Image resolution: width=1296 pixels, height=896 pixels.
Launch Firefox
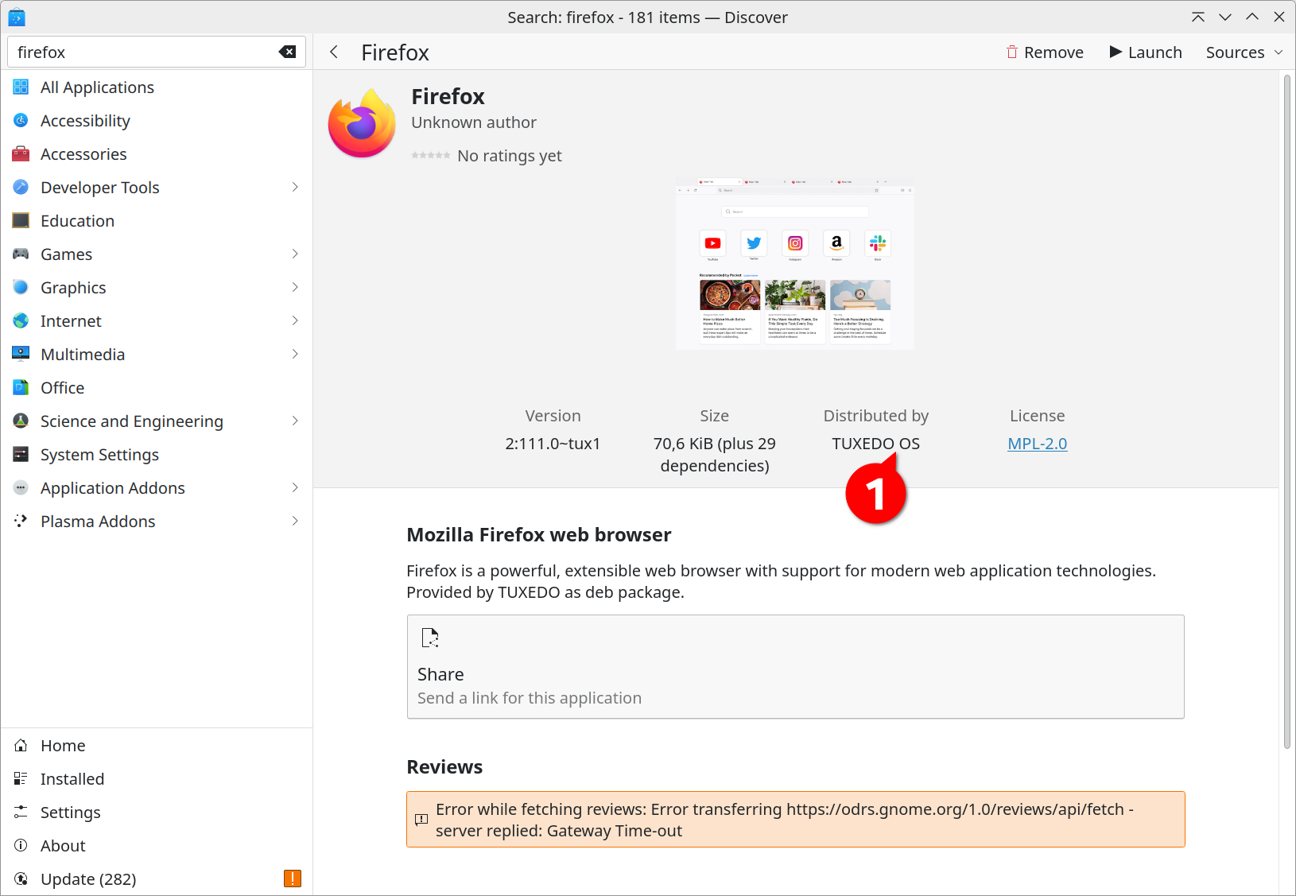tap(1146, 52)
